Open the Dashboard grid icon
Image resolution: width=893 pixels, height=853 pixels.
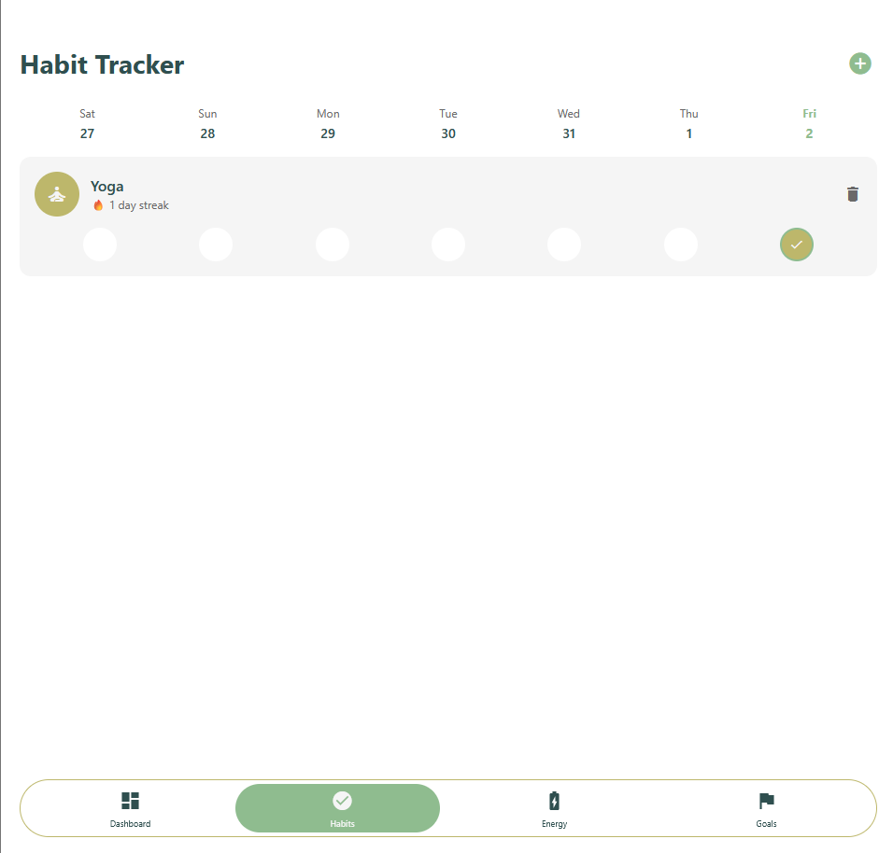(130, 801)
